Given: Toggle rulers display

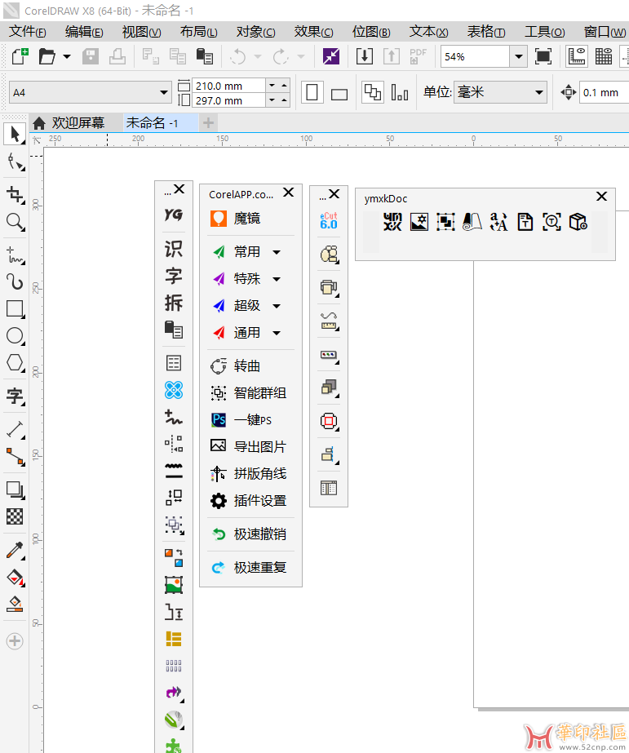Looking at the screenshot, I should tap(576, 56).
